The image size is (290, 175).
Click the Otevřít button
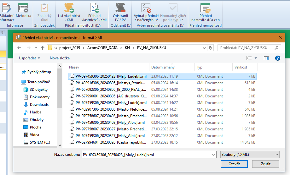(234, 164)
